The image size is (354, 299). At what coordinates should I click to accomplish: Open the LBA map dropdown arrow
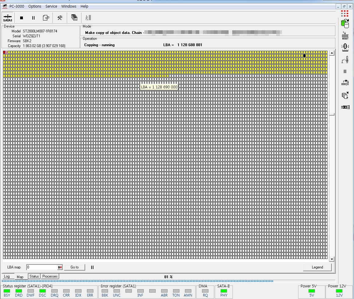click(60, 268)
